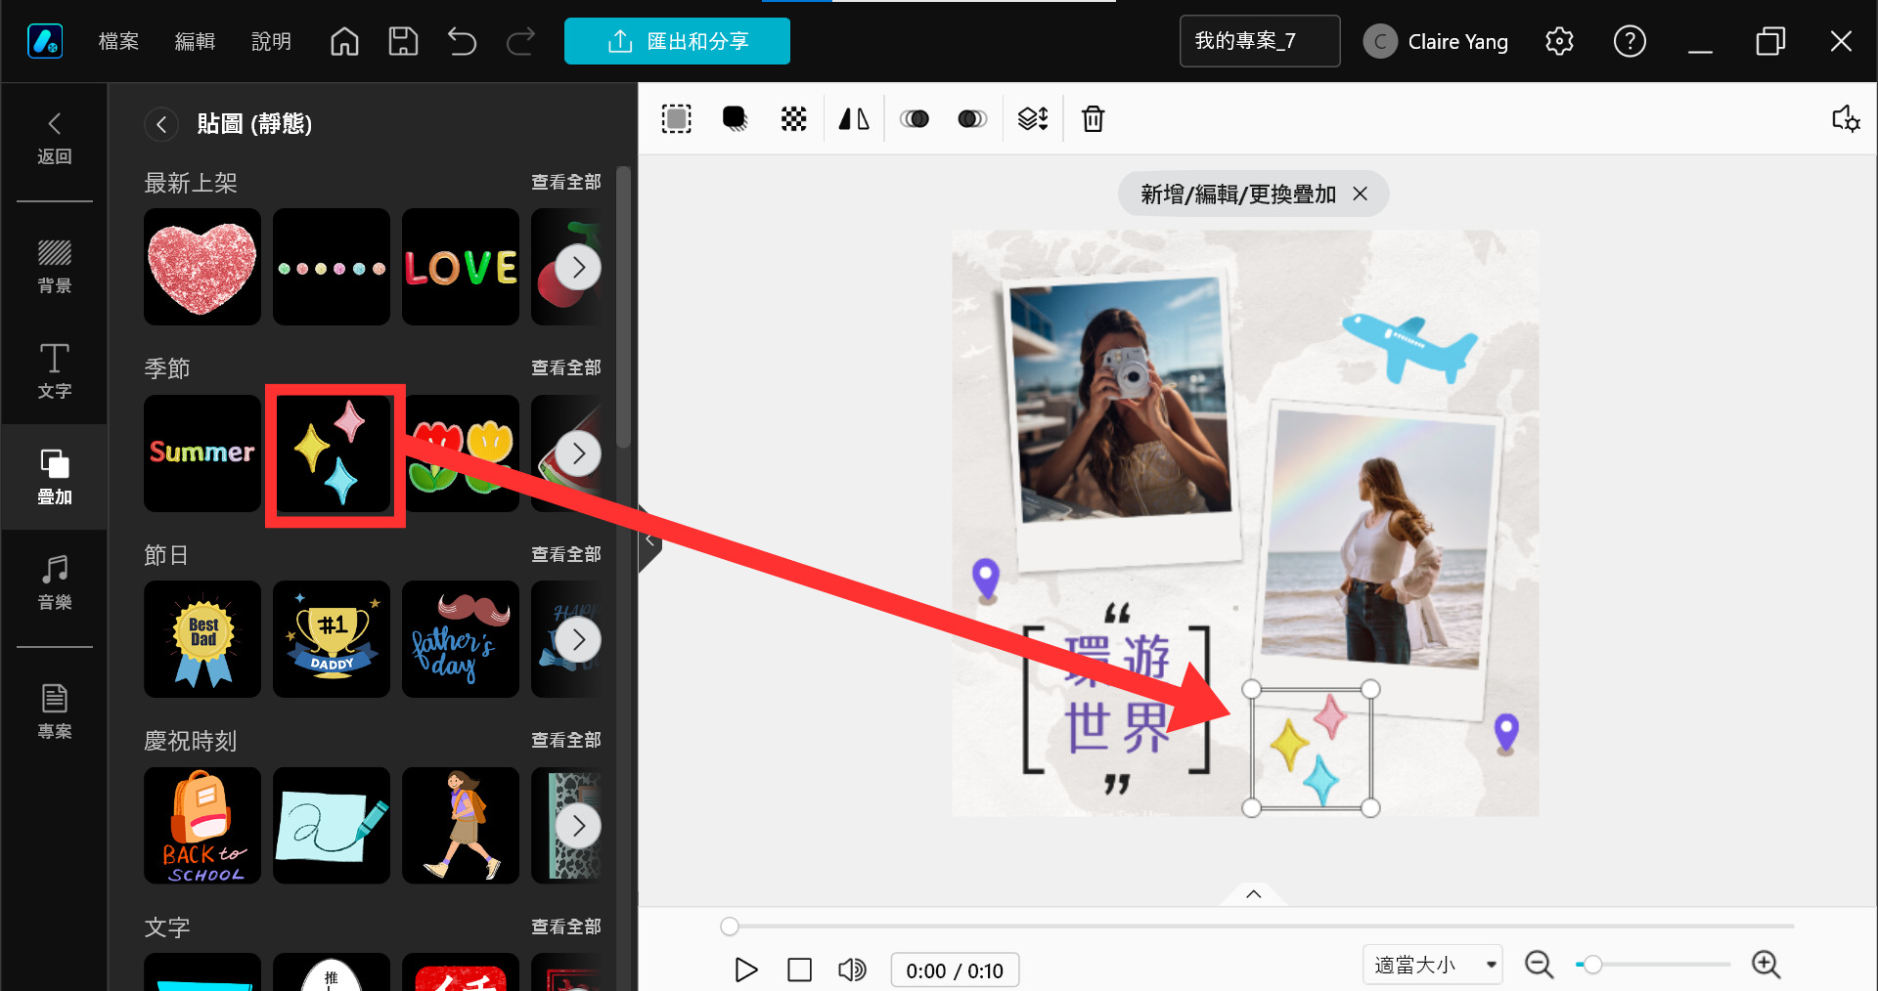Edit project name 我的專案_7 field
Screen dimensions: 1878x991
pyautogui.click(x=1260, y=41)
